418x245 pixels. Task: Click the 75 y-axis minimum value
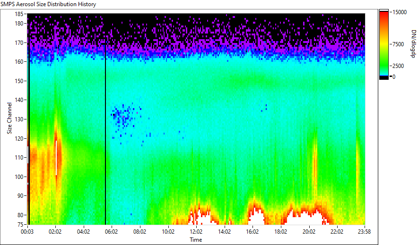pyautogui.click(x=20, y=224)
